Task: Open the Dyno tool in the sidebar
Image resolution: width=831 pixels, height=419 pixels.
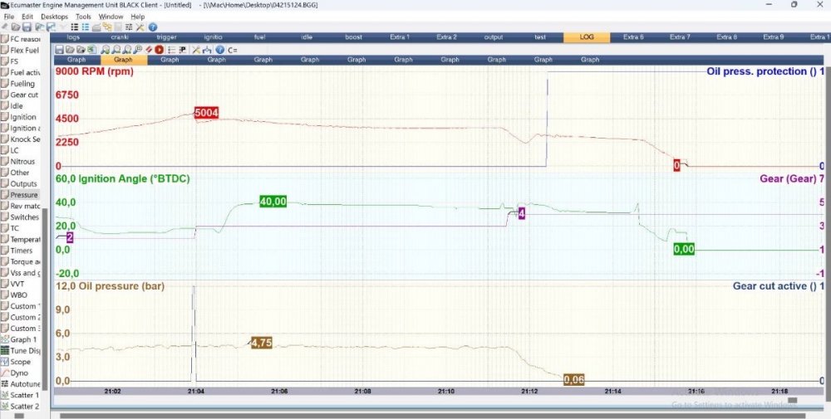Action: (x=19, y=373)
